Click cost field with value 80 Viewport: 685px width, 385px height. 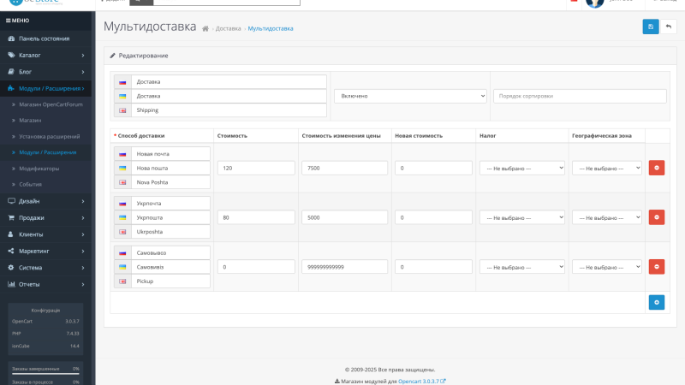pos(256,217)
